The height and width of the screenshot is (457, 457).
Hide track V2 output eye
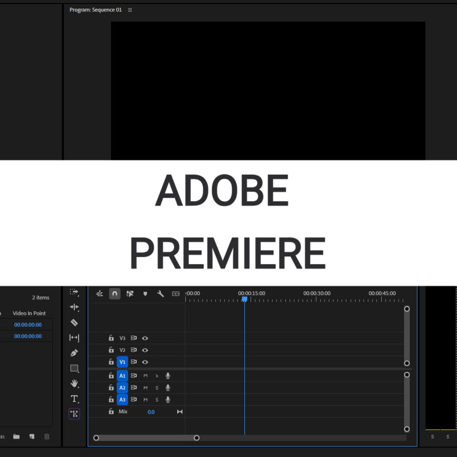(x=145, y=350)
